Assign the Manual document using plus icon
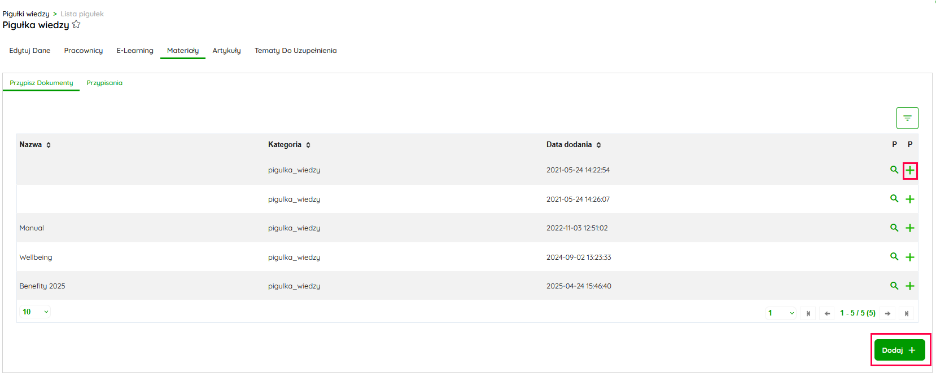The height and width of the screenshot is (373, 936). point(910,228)
